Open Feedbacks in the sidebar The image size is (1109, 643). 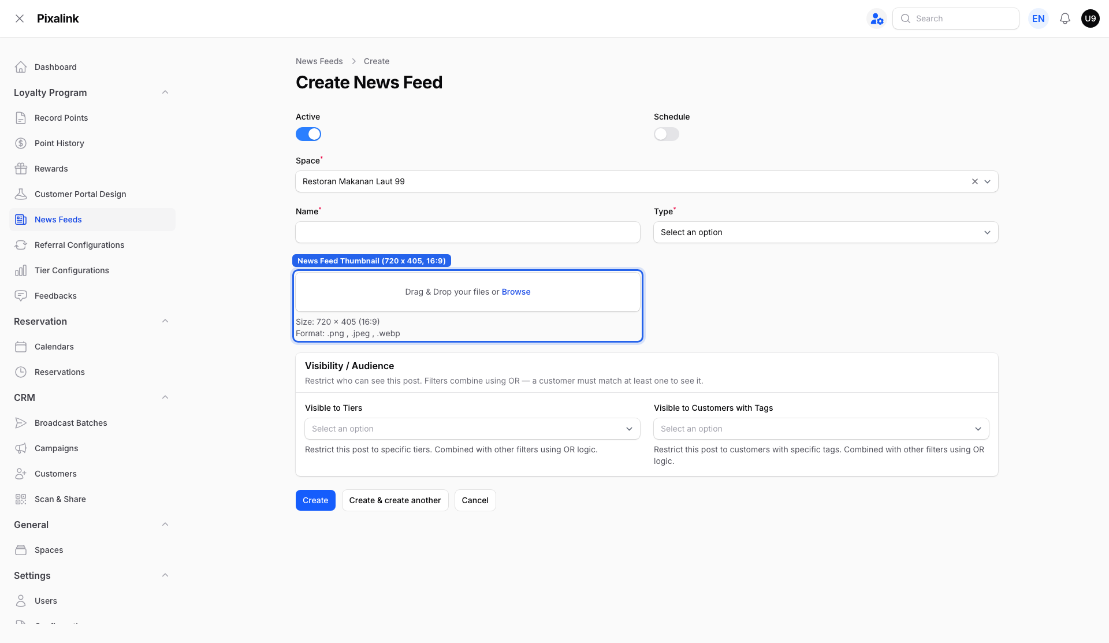click(x=92, y=296)
